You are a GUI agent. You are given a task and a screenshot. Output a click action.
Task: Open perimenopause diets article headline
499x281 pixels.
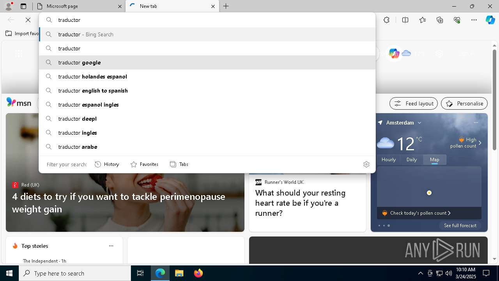point(119,203)
